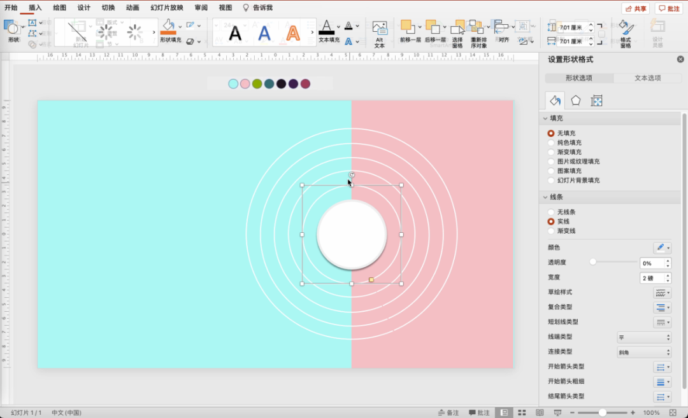
Task: Open the Design (设计) ribbon tab
Action: 83,8
